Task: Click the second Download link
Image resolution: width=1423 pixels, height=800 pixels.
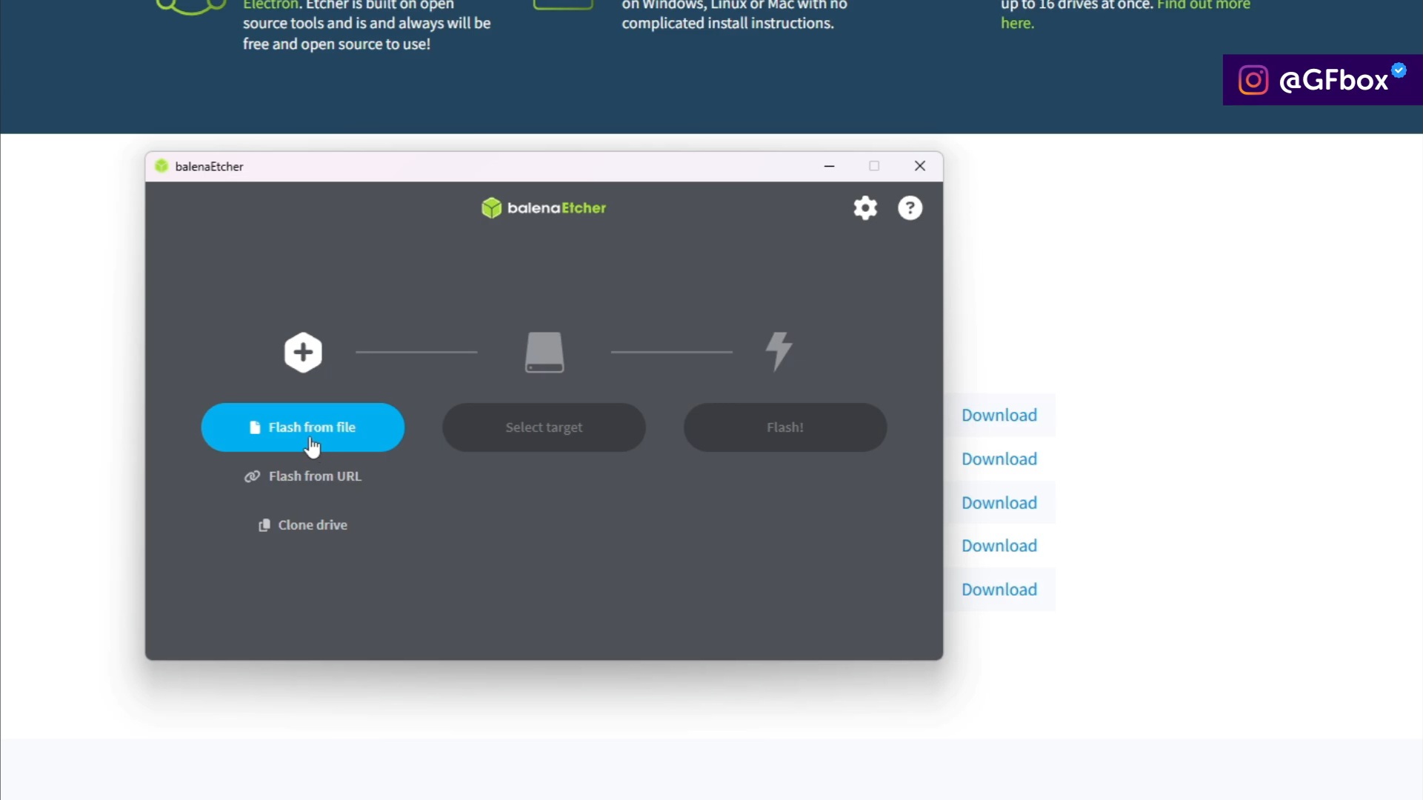Action: pos(999,459)
